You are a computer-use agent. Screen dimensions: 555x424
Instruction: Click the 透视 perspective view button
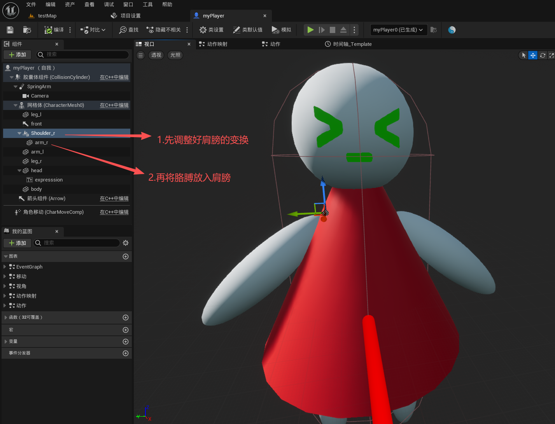pyautogui.click(x=156, y=55)
